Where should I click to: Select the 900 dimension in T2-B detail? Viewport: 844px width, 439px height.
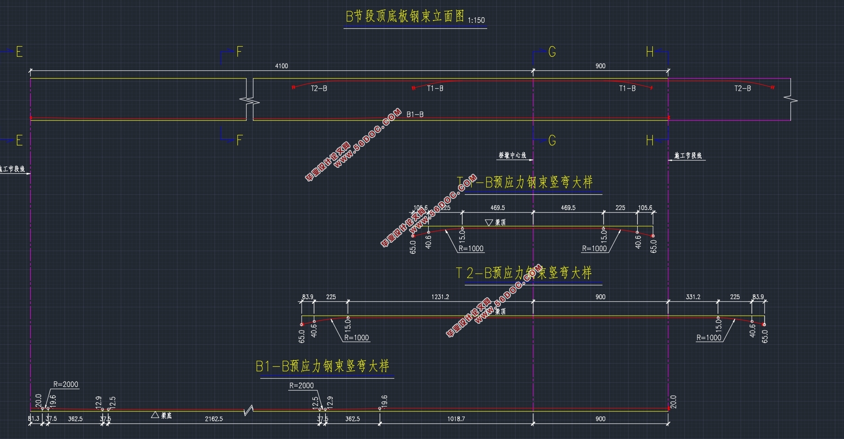coord(600,297)
